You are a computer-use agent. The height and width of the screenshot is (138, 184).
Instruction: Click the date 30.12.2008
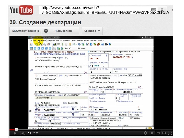tap(73, 103)
